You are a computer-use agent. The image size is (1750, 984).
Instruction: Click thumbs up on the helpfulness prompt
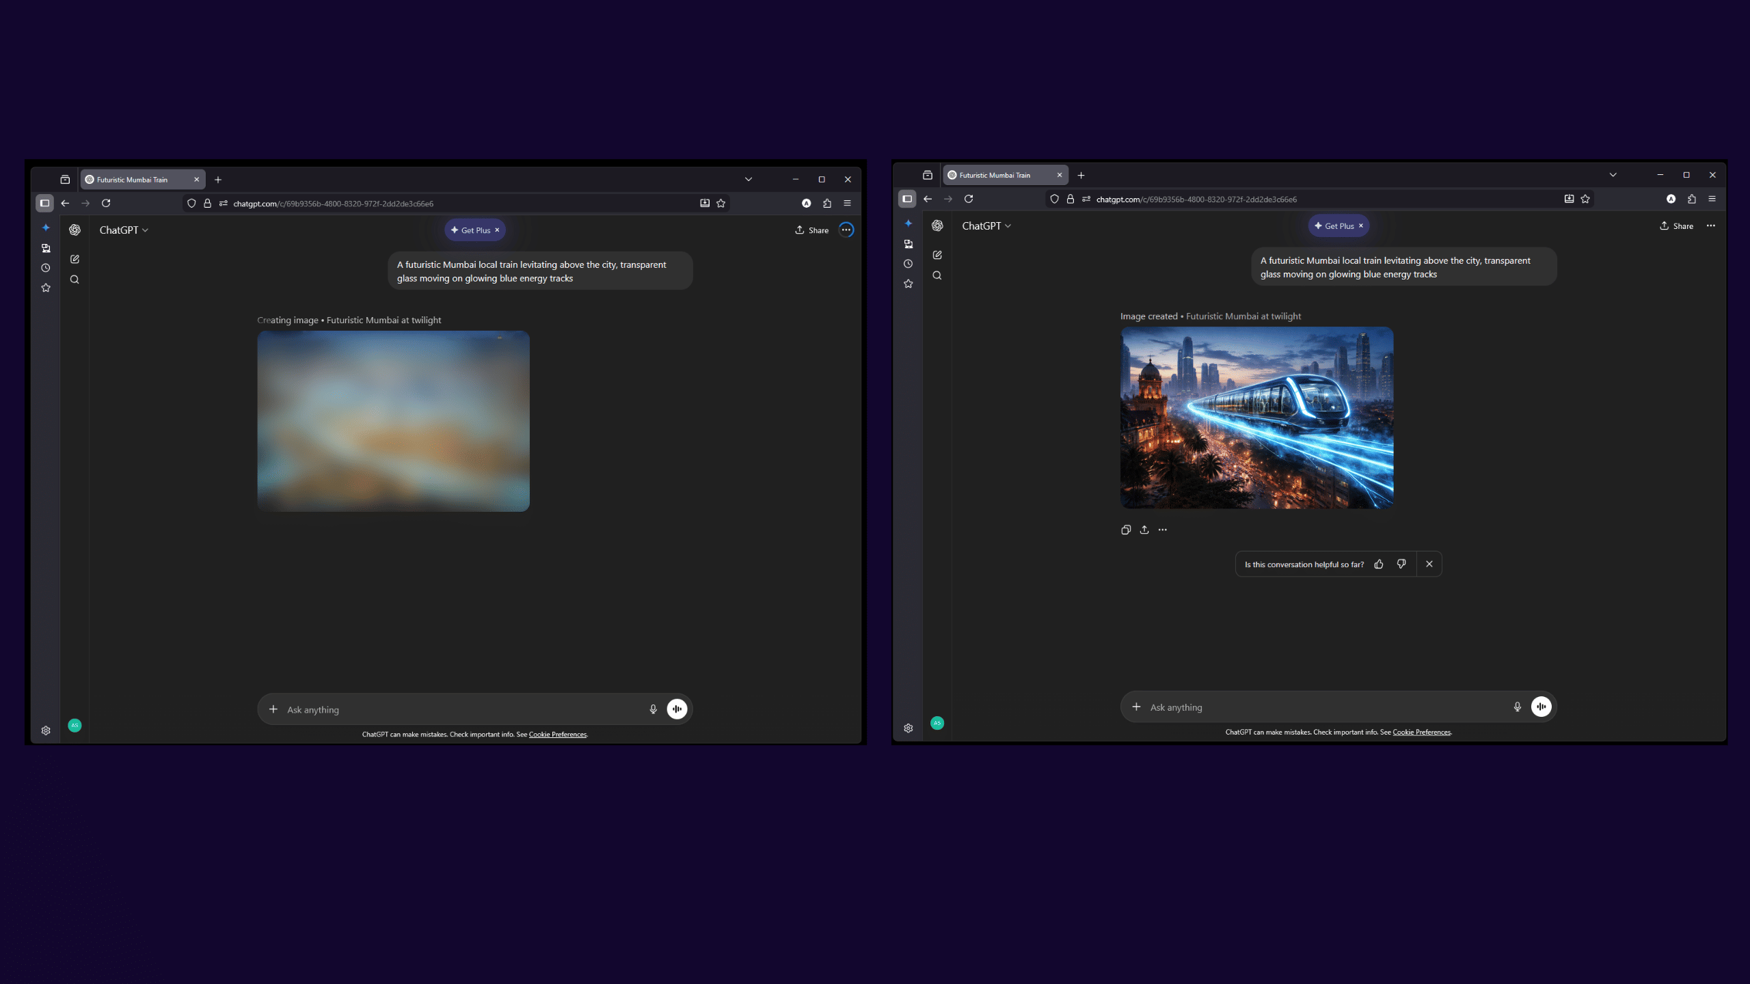pyautogui.click(x=1379, y=564)
